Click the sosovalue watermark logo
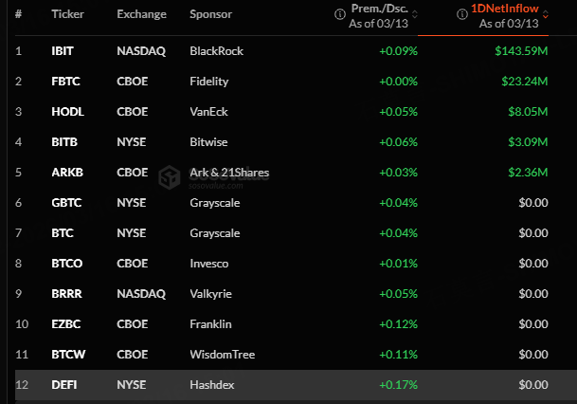This screenshot has height=404, width=577. tap(170, 177)
